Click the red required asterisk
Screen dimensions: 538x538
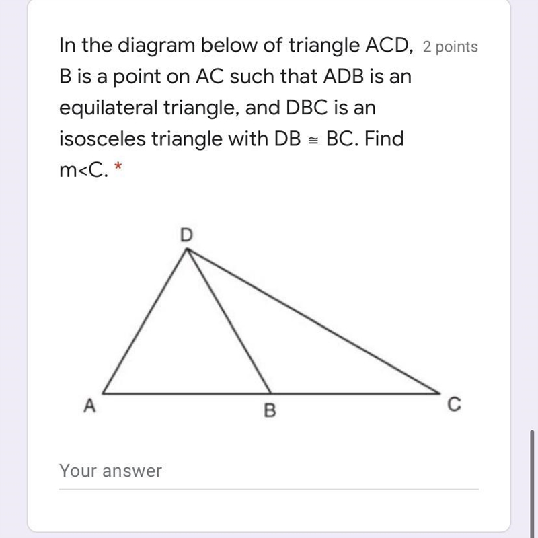coord(118,167)
